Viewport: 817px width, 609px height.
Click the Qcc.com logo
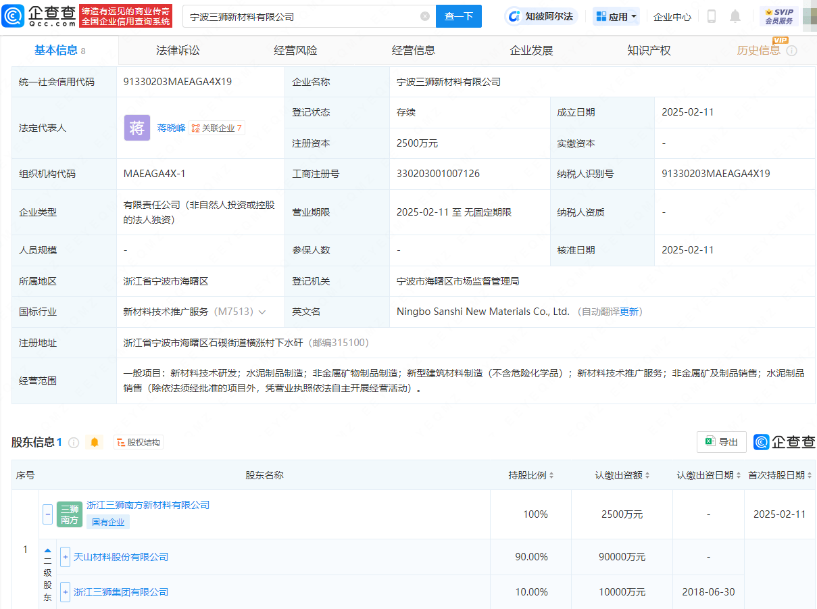coord(39,16)
